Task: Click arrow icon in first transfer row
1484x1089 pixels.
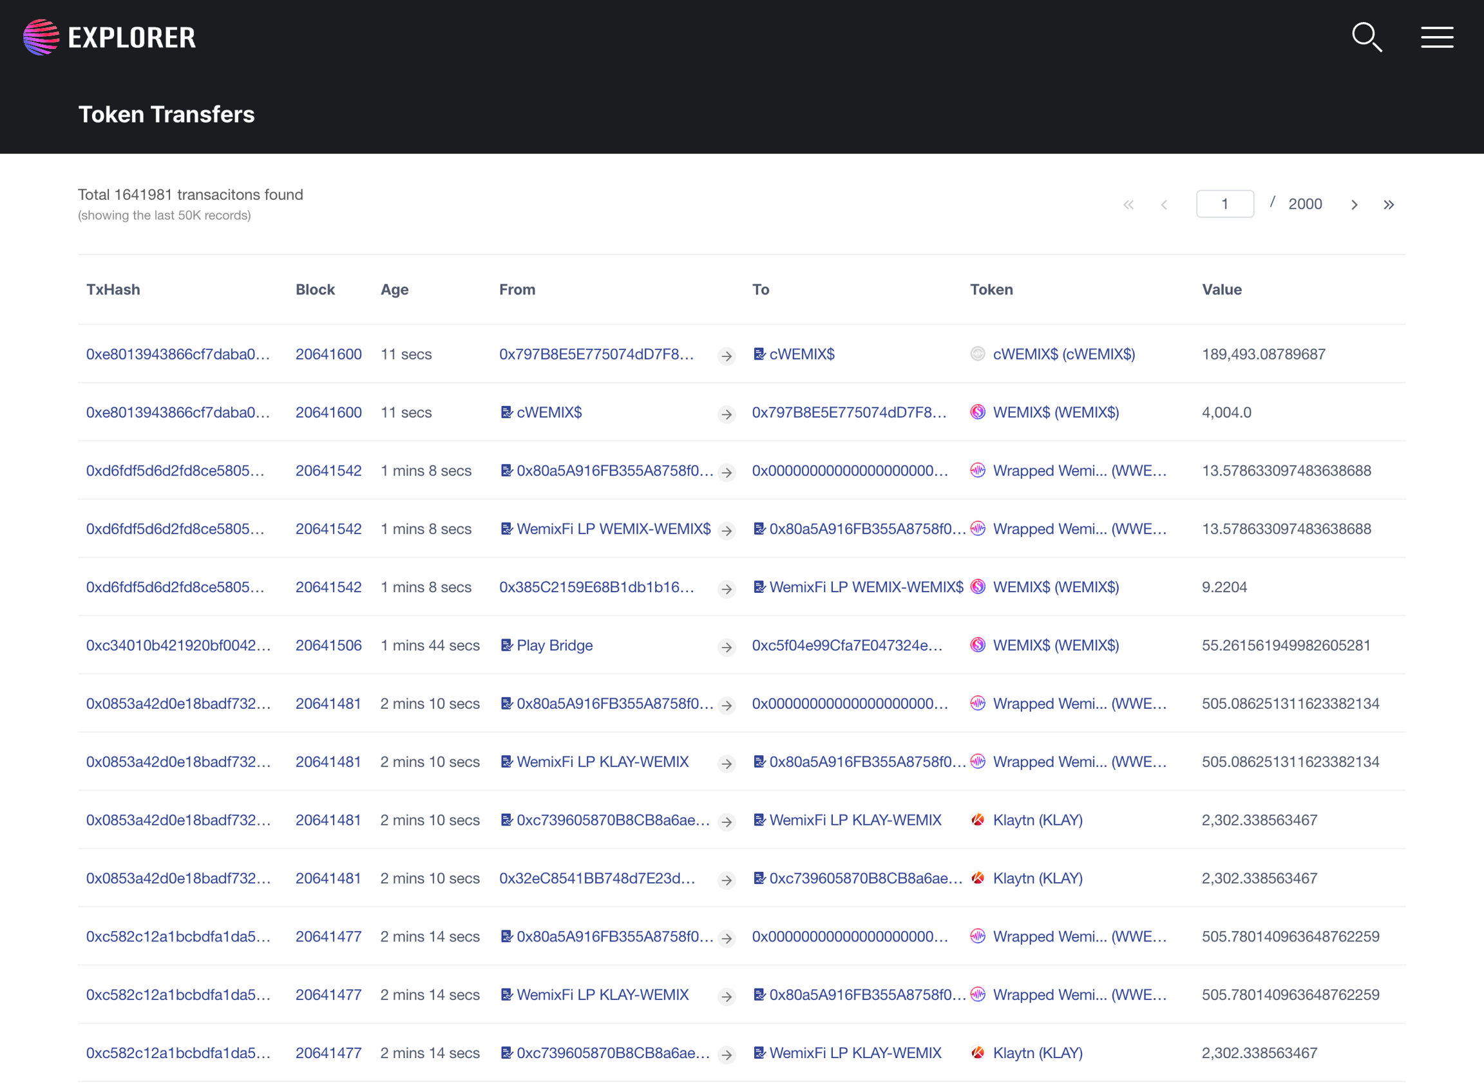Action: click(726, 356)
